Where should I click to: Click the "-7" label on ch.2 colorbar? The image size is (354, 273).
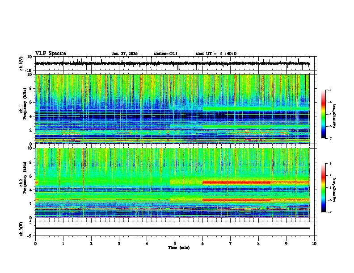pos(329,212)
